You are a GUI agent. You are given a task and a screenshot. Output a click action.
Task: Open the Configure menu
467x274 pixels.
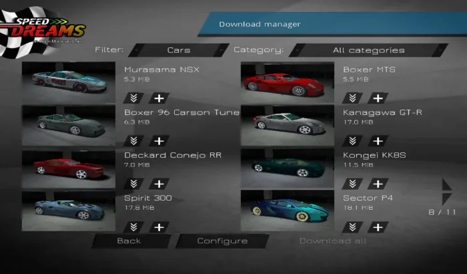coord(222,241)
